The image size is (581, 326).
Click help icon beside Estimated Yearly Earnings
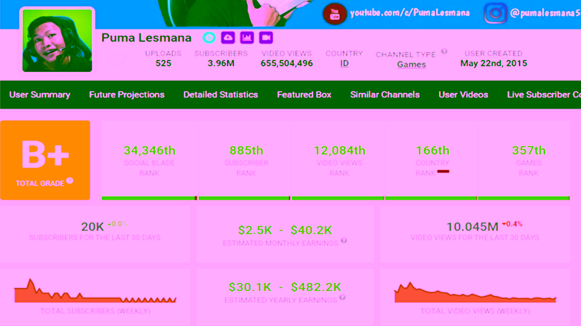point(342,298)
